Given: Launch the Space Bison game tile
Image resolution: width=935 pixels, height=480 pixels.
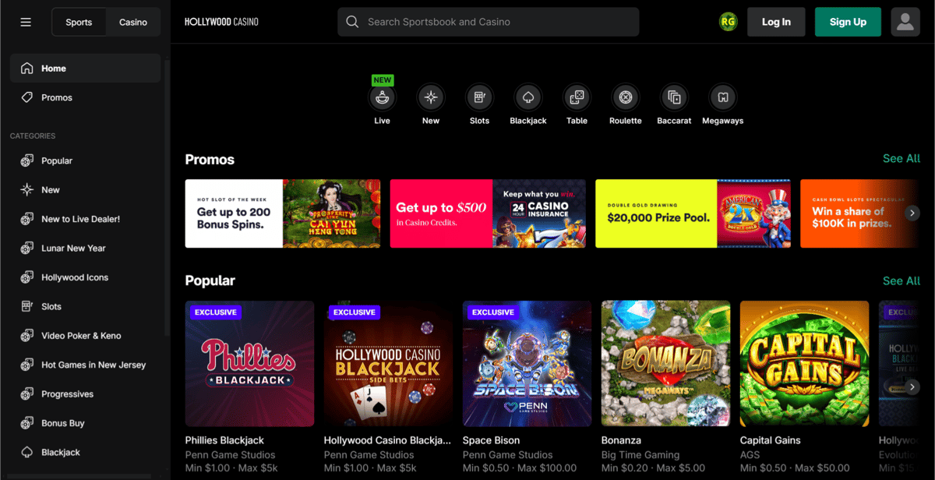Looking at the screenshot, I should coord(527,364).
